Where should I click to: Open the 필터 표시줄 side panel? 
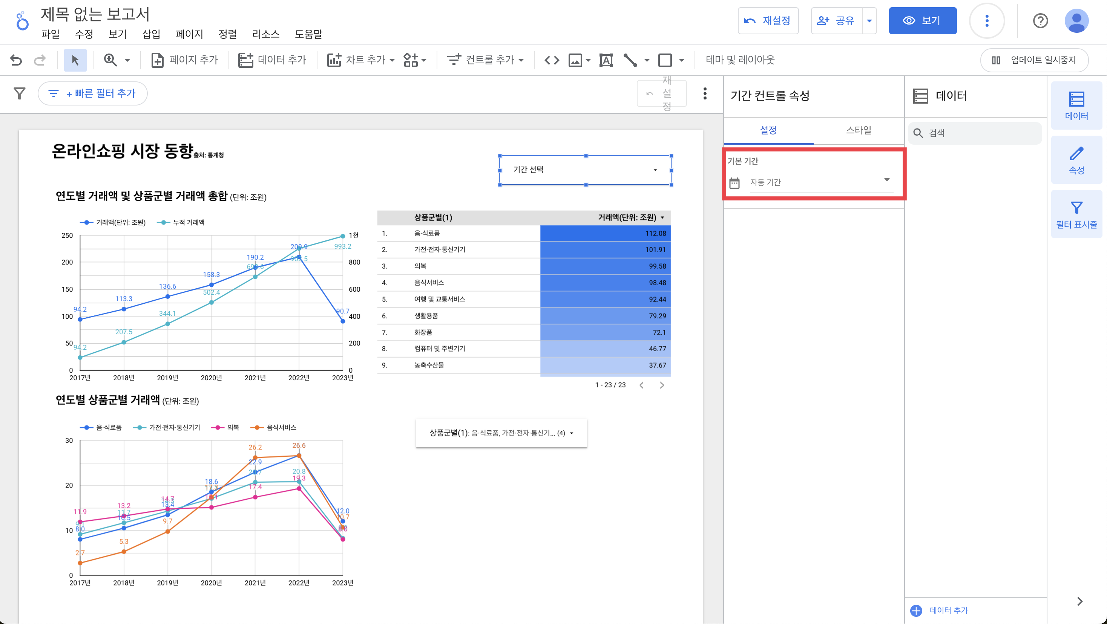(x=1076, y=214)
